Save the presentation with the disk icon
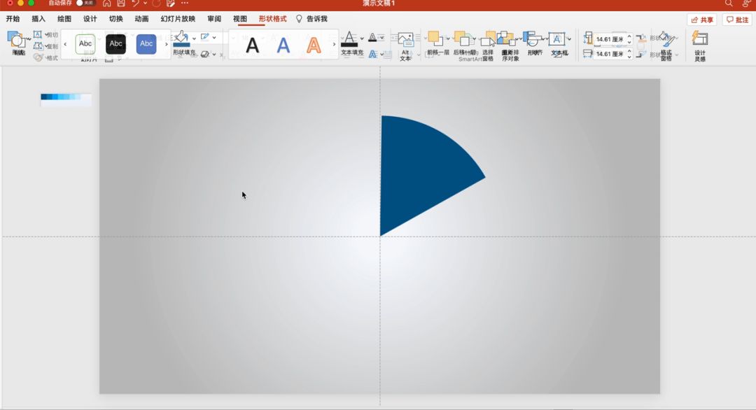This screenshot has height=410, width=756. tap(121, 3)
